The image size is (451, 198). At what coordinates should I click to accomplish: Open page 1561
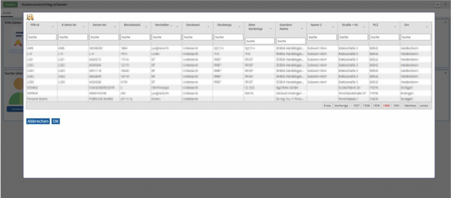(x=396, y=106)
